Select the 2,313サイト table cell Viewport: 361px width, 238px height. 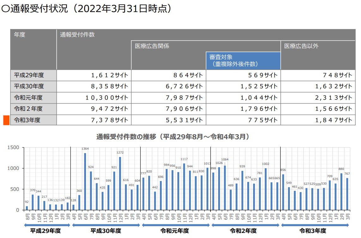(317, 97)
